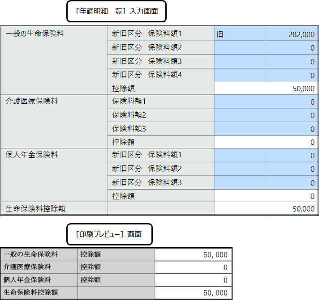Click 控除額 value under 介護医療保険料 in input screen
Image resolution: width=319 pixels, height=300 pixels.
coord(266,142)
